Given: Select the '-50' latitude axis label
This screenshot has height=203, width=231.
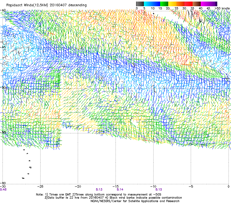Looking at the screenshot, I should (x=3, y=87).
